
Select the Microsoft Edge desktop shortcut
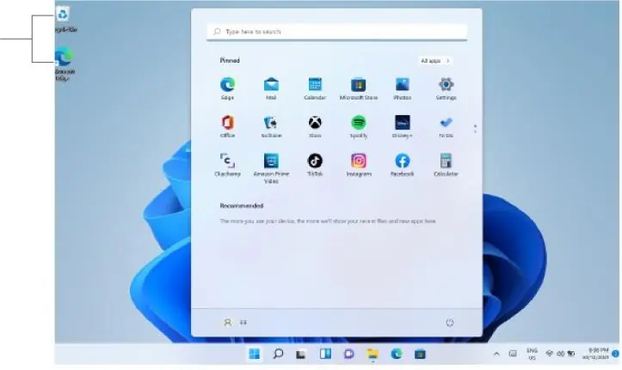pos(65,64)
